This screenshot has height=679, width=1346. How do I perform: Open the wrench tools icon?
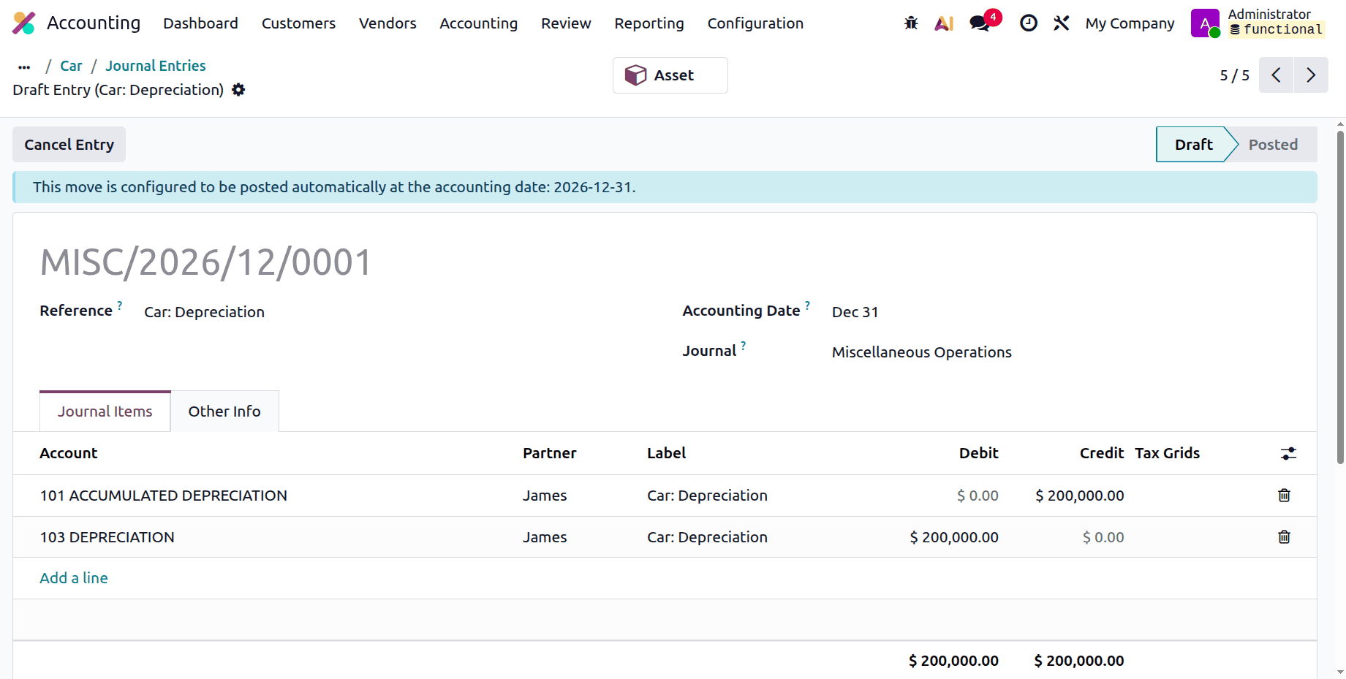pyautogui.click(x=1062, y=23)
